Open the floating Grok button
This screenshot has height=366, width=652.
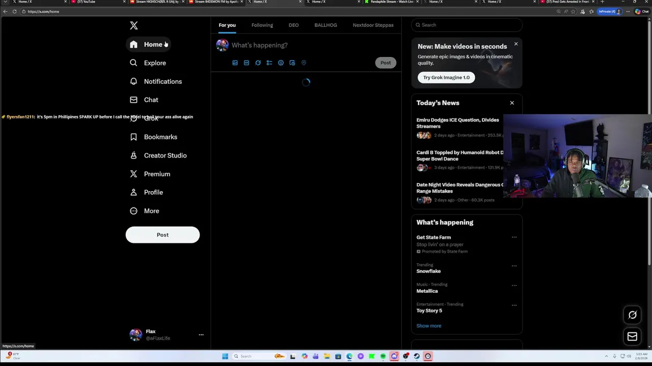click(632, 315)
